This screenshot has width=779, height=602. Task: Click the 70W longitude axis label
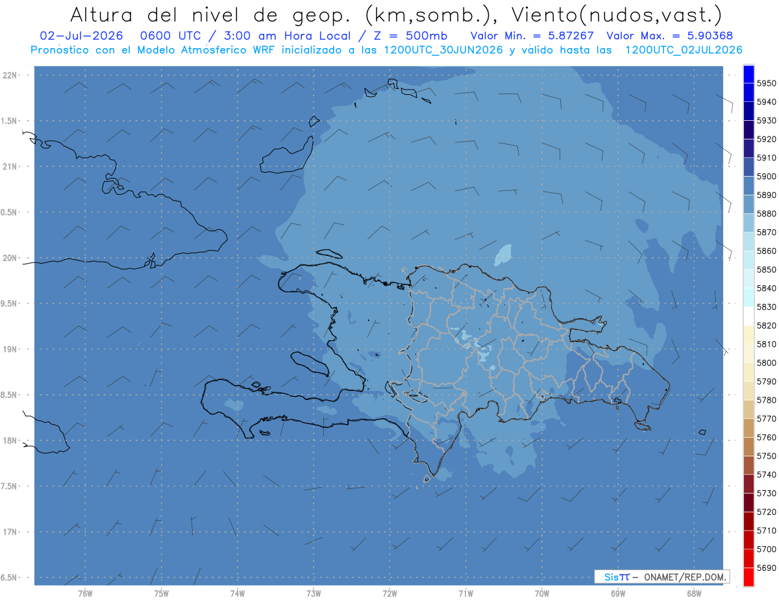coord(541,593)
